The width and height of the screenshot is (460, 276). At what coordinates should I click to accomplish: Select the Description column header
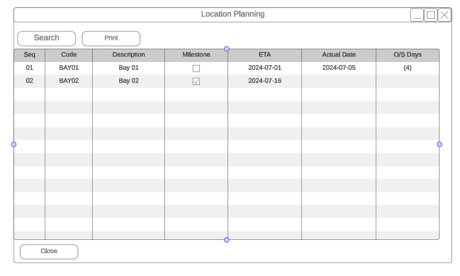[128, 55]
